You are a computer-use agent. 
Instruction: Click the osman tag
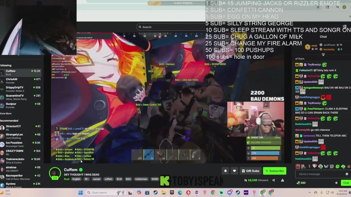click(97, 179)
